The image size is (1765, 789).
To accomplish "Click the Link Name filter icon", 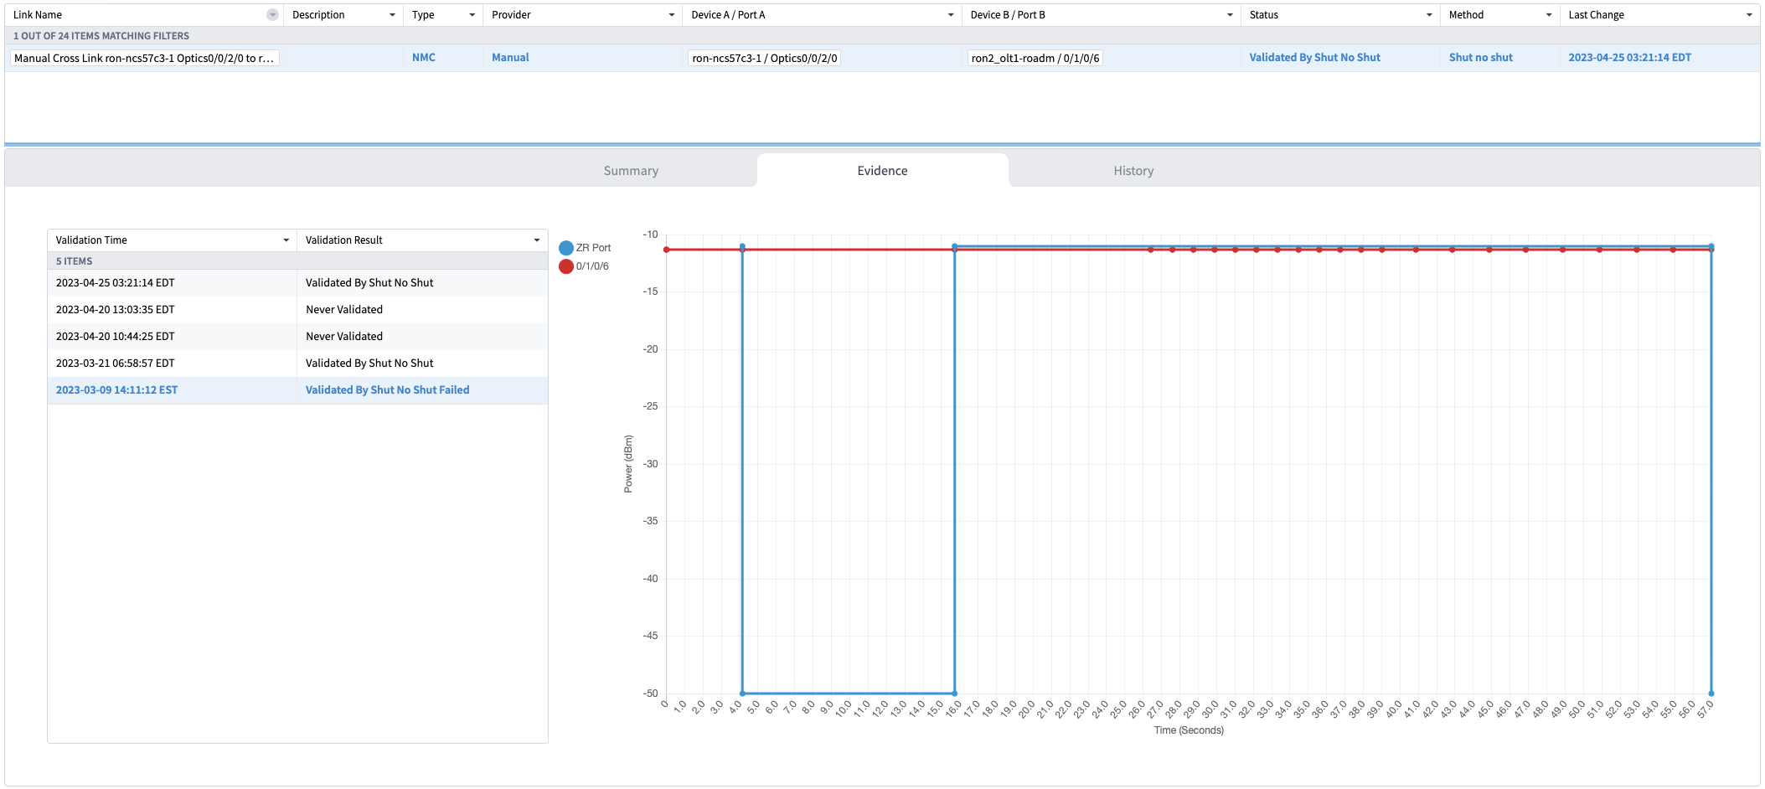I will (x=272, y=15).
